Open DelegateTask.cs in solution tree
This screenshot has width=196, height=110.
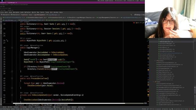coord(163,99)
